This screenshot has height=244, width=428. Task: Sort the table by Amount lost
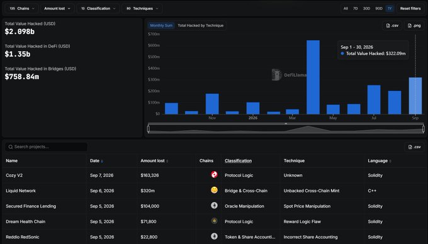tap(154, 161)
